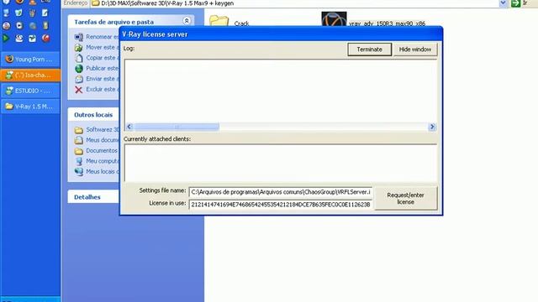Click inside the Settings file name field

coord(280,192)
